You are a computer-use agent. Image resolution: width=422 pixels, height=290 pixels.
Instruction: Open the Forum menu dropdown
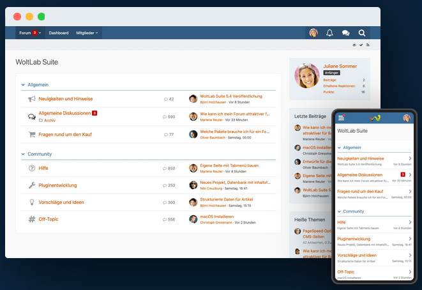pyautogui.click(x=30, y=33)
